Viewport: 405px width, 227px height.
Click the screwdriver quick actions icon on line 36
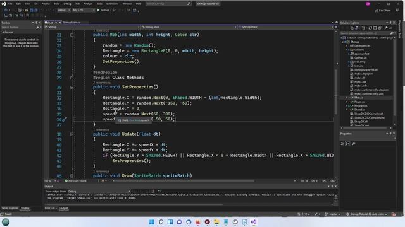[x=65, y=119]
